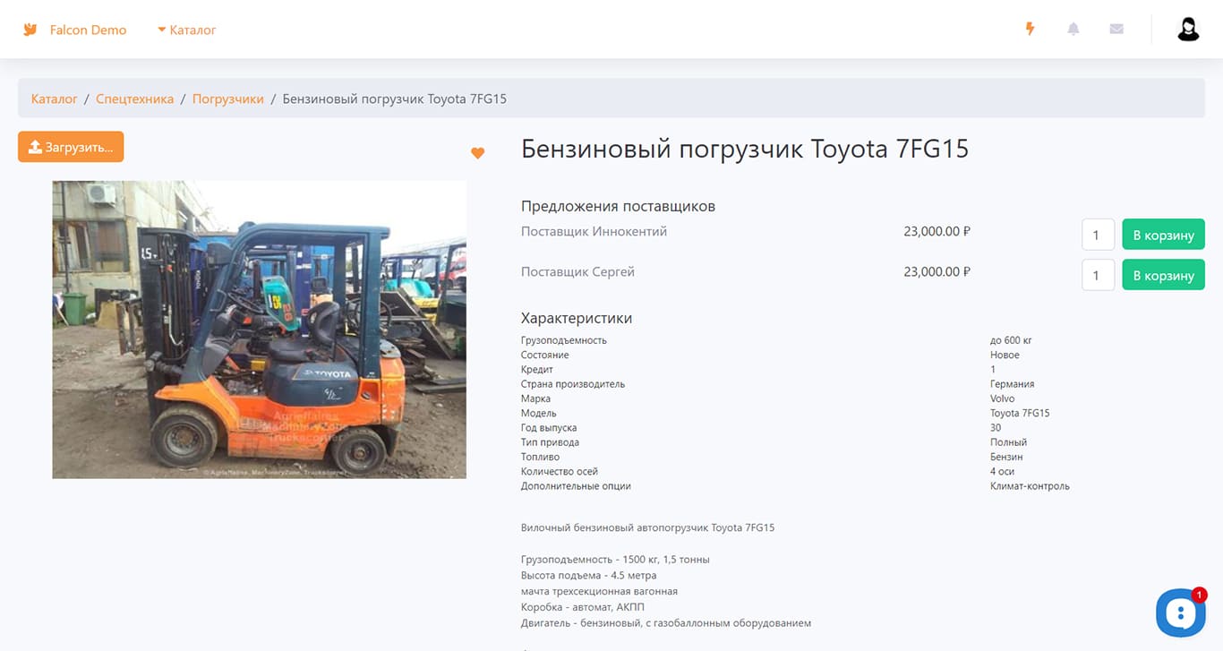Go to Каталог in the breadcrumb
Screen dimensions: 1223x651
click(55, 99)
